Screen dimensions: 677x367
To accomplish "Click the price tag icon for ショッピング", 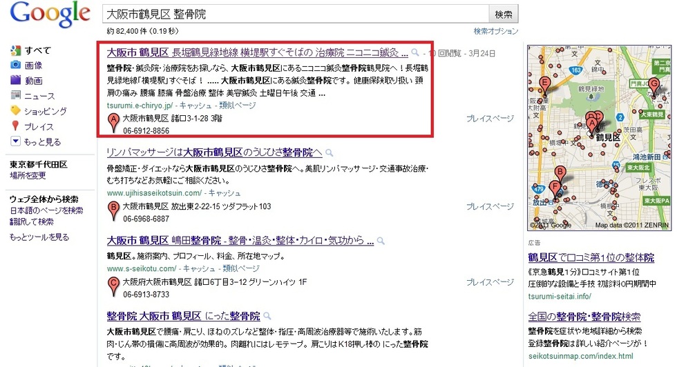I will 15,110.
